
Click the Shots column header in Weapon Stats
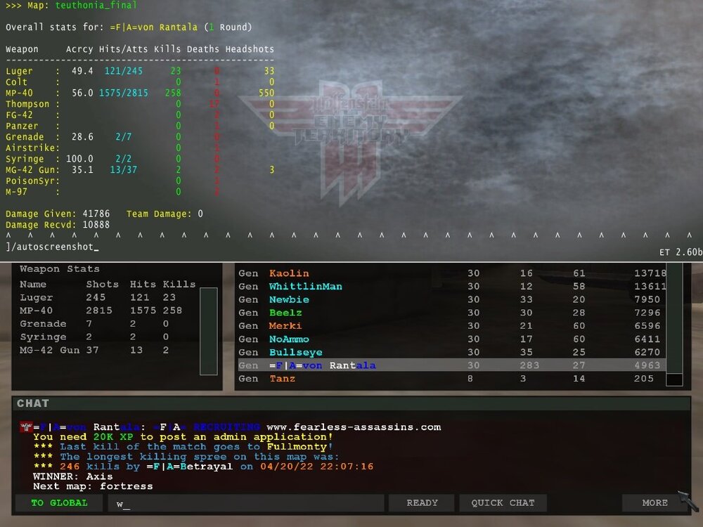[x=102, y=284]
